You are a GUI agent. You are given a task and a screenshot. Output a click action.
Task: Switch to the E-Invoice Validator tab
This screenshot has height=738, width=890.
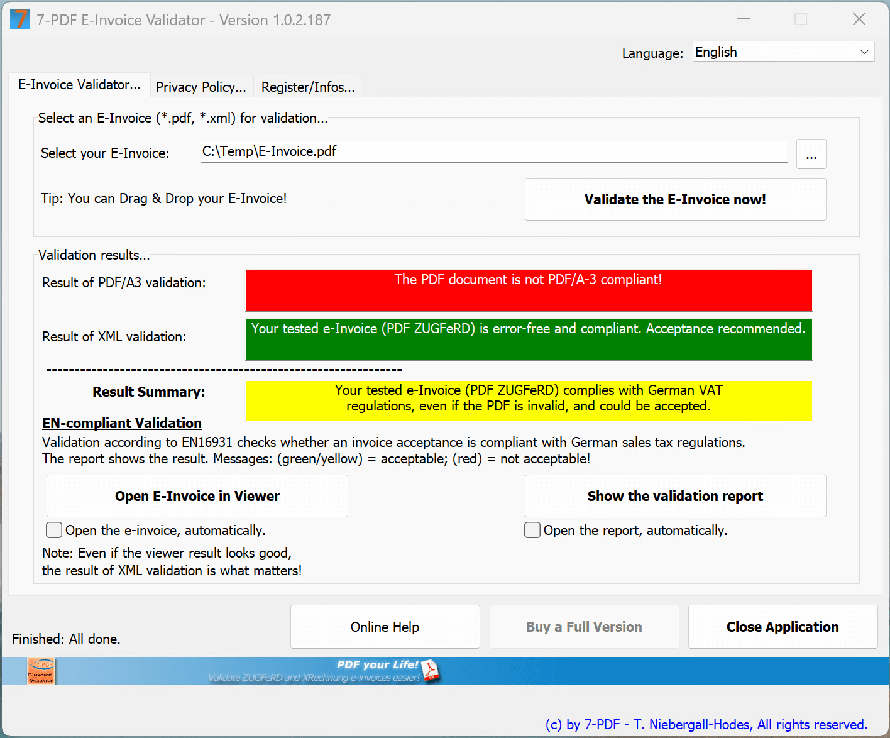[79, 85]
